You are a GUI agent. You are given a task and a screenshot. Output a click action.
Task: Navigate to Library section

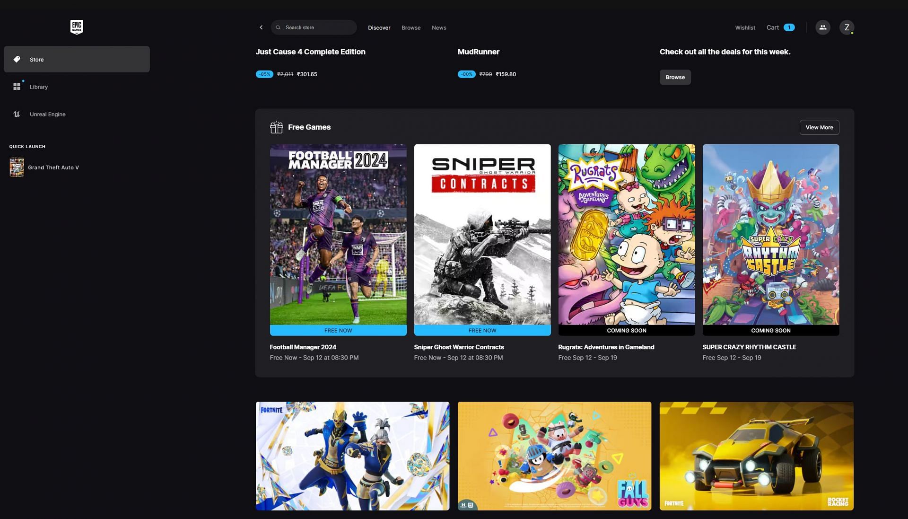(x=39, y=87)
